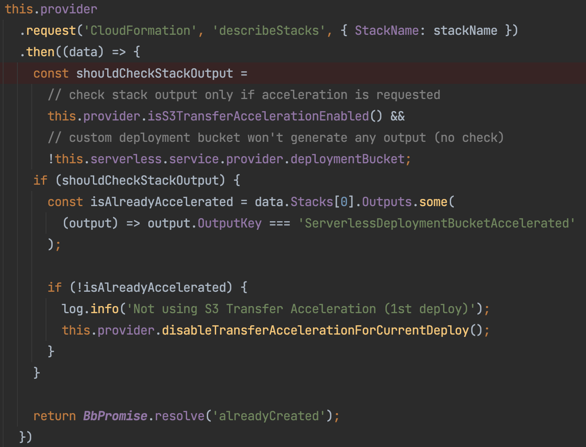The image size is (586, 447).
Task: Click disableTransferAccelerationForCurrentDeploy method call
Action: coord(315,331)
